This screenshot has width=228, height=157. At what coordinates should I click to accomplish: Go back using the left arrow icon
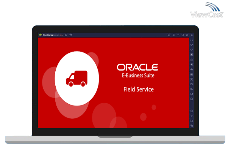192,116
